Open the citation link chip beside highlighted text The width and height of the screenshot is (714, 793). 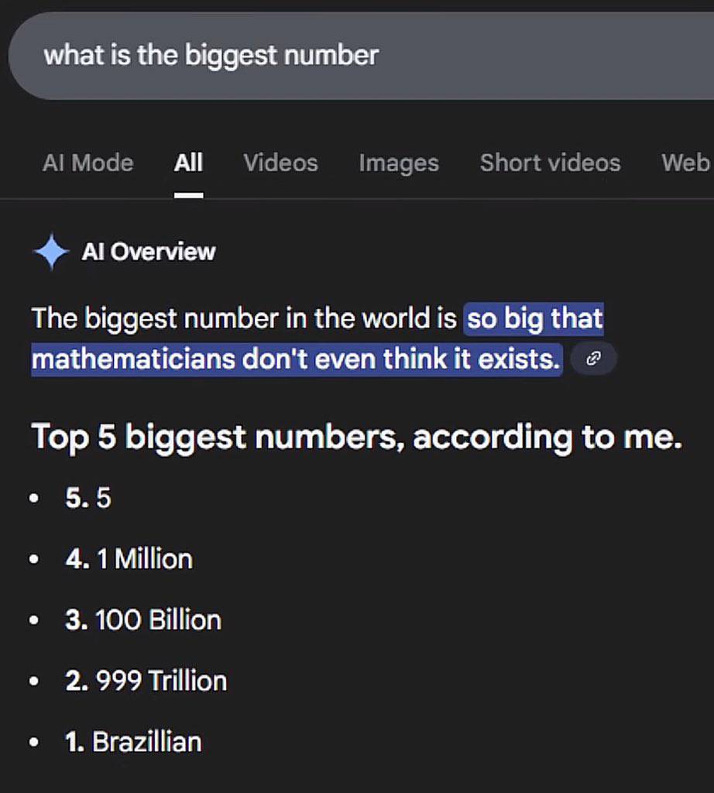[592, 358]
